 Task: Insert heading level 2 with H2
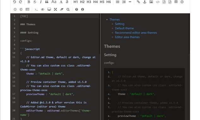click(x=82, y=2)
